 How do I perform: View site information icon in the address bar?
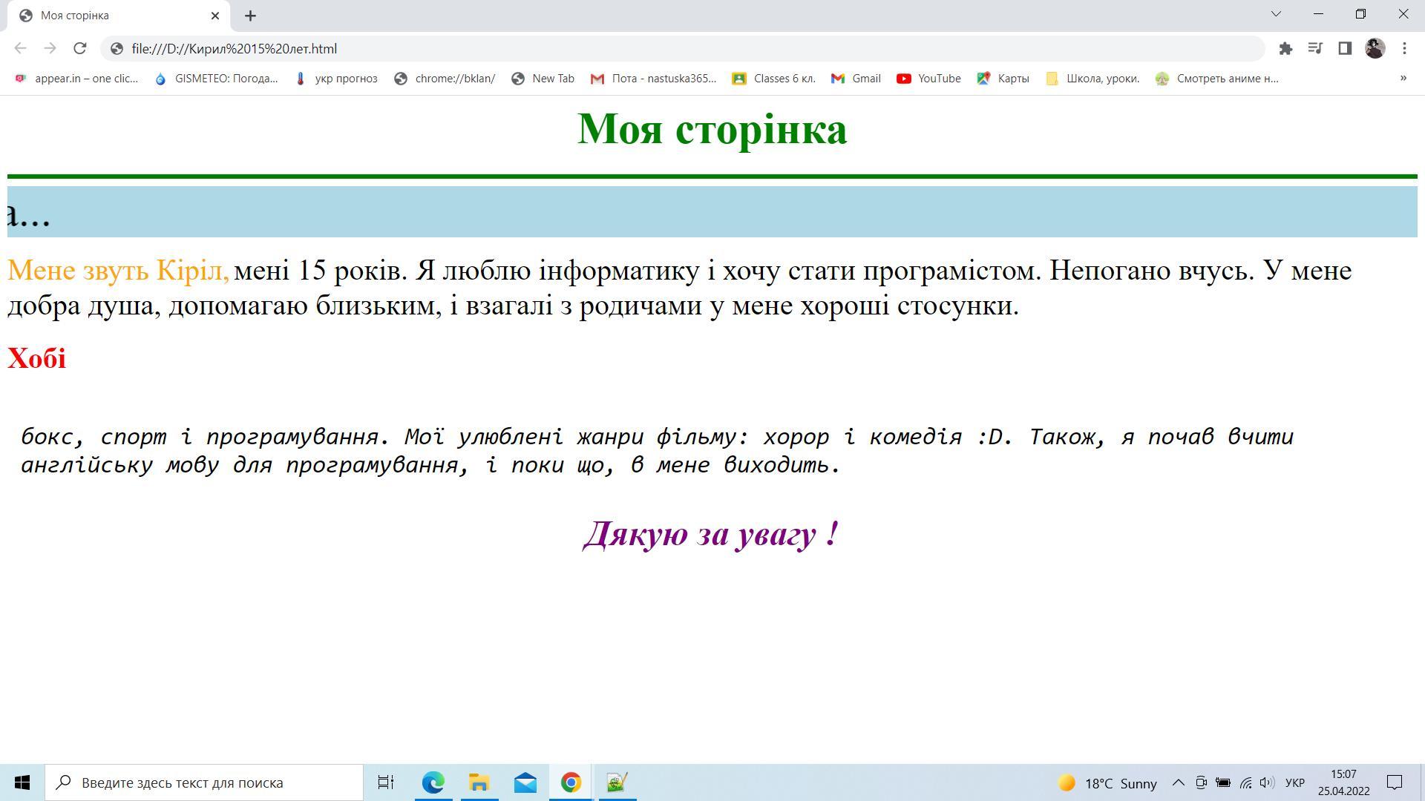click(117, 48)
